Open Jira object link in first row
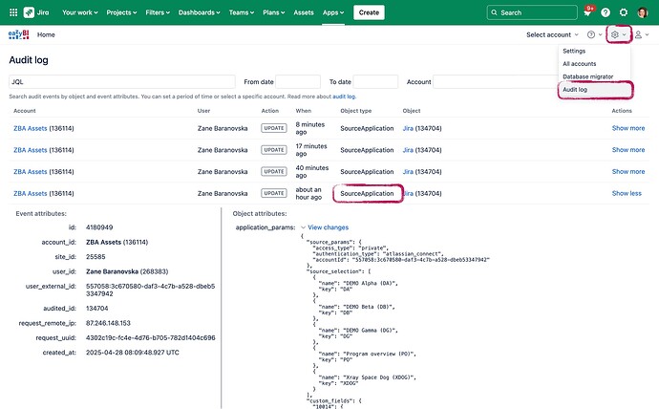659x409 pixels. pyautogui.click(x=408, y=128)
